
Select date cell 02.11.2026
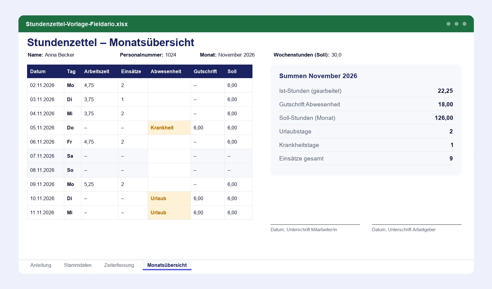point(46,85)
